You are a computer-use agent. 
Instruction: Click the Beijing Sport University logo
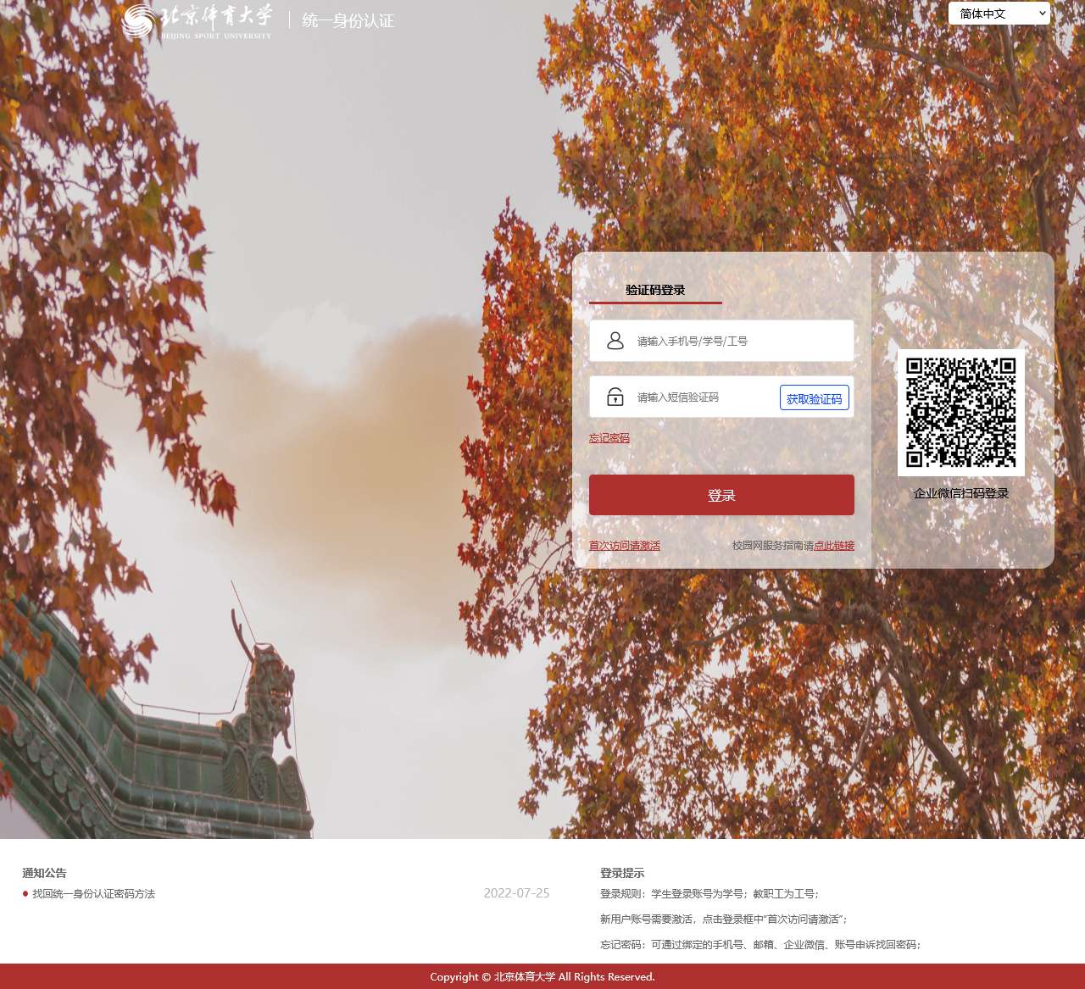tap(198, 21)
